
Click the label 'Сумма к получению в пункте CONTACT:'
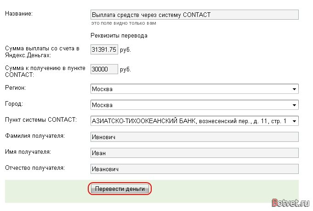coord(45,71)
